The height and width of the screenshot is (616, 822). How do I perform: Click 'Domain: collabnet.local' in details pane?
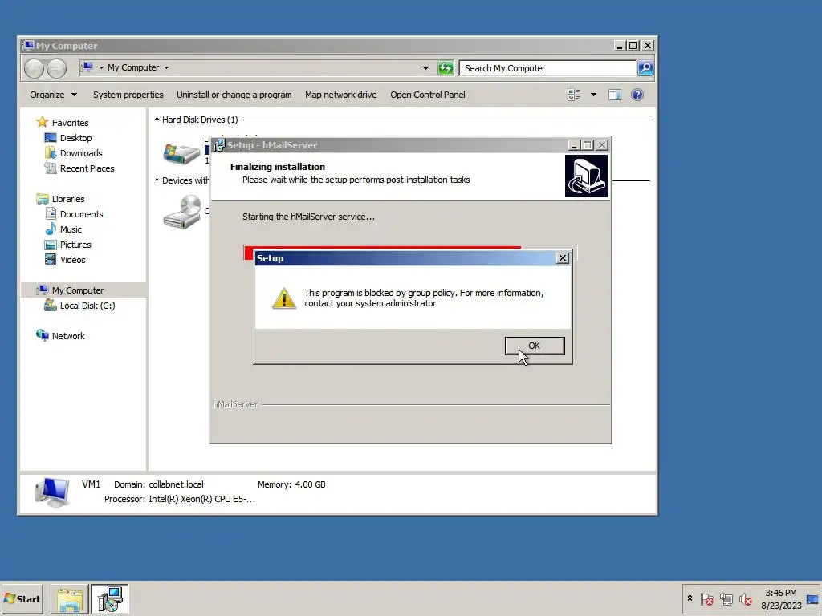[x=158, y=484]
